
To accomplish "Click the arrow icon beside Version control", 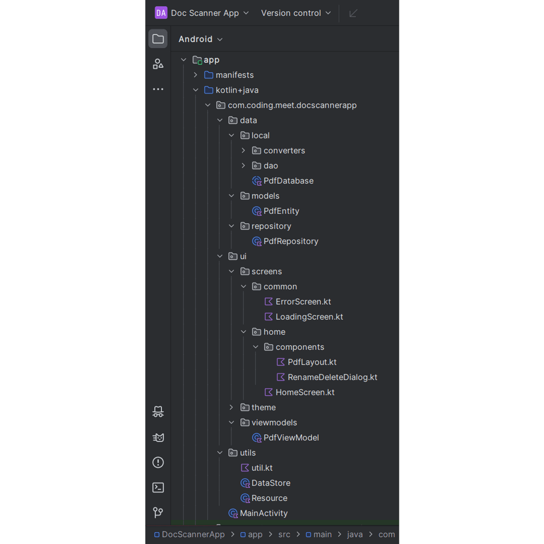I will coord(353,13).
